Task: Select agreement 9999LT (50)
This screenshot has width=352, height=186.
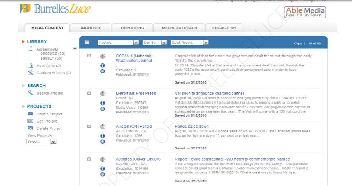Action: pyautogui.click(x=51, y=58)
